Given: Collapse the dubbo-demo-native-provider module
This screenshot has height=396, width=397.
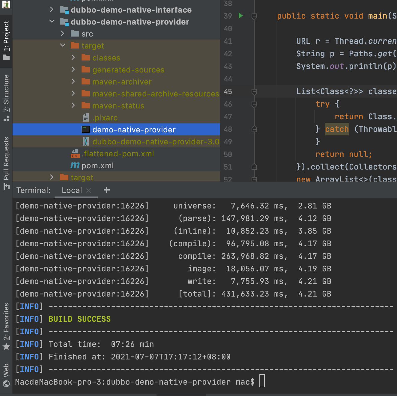Looking at the screenshot, I should coord(52,22).
